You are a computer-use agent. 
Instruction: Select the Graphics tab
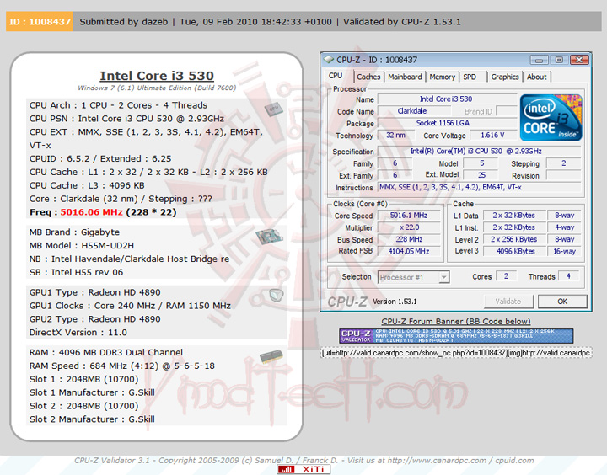[505, 77]
